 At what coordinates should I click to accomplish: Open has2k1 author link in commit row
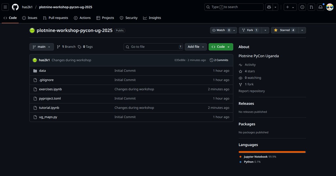click(x=44, y=60)
